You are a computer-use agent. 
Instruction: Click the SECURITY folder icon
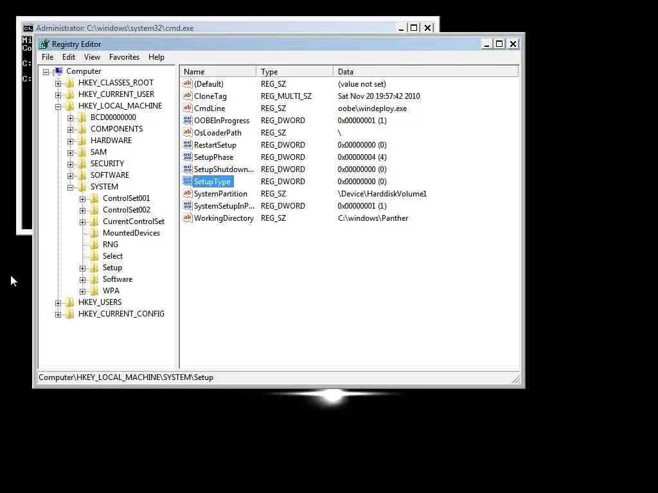click(82, 164)
